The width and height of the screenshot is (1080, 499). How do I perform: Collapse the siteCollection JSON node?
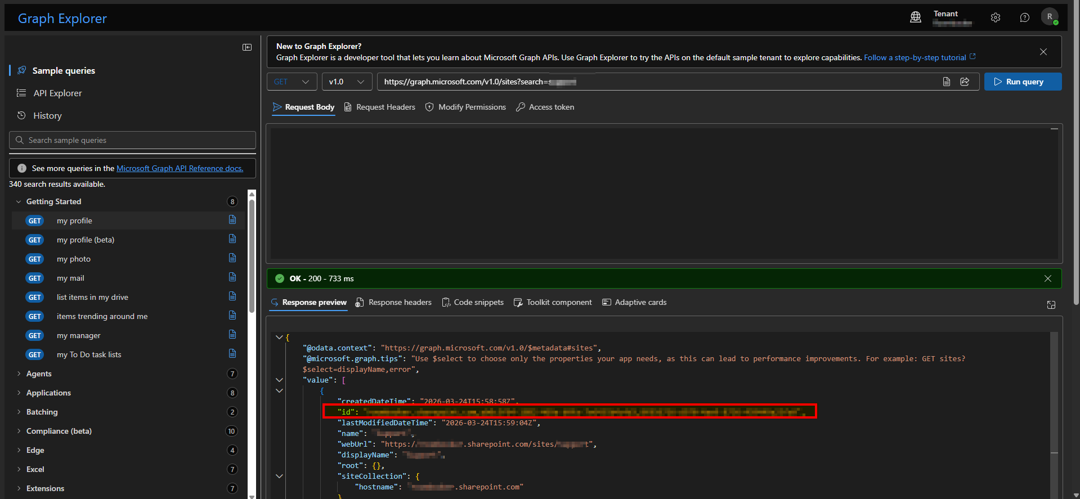279,476
